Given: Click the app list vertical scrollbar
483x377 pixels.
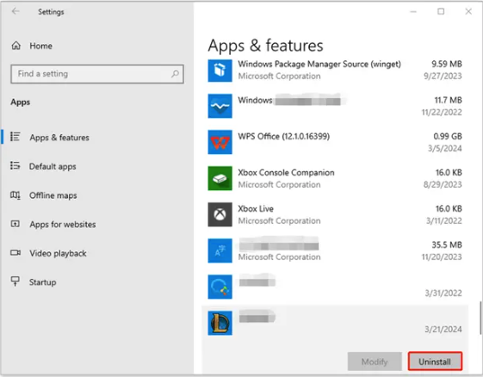Looking at the screenshot, I should click(480, 318).
